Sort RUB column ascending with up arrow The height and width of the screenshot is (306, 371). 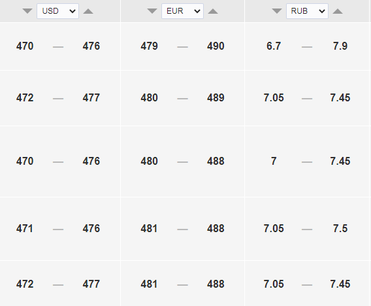click(x=338, y=11)
